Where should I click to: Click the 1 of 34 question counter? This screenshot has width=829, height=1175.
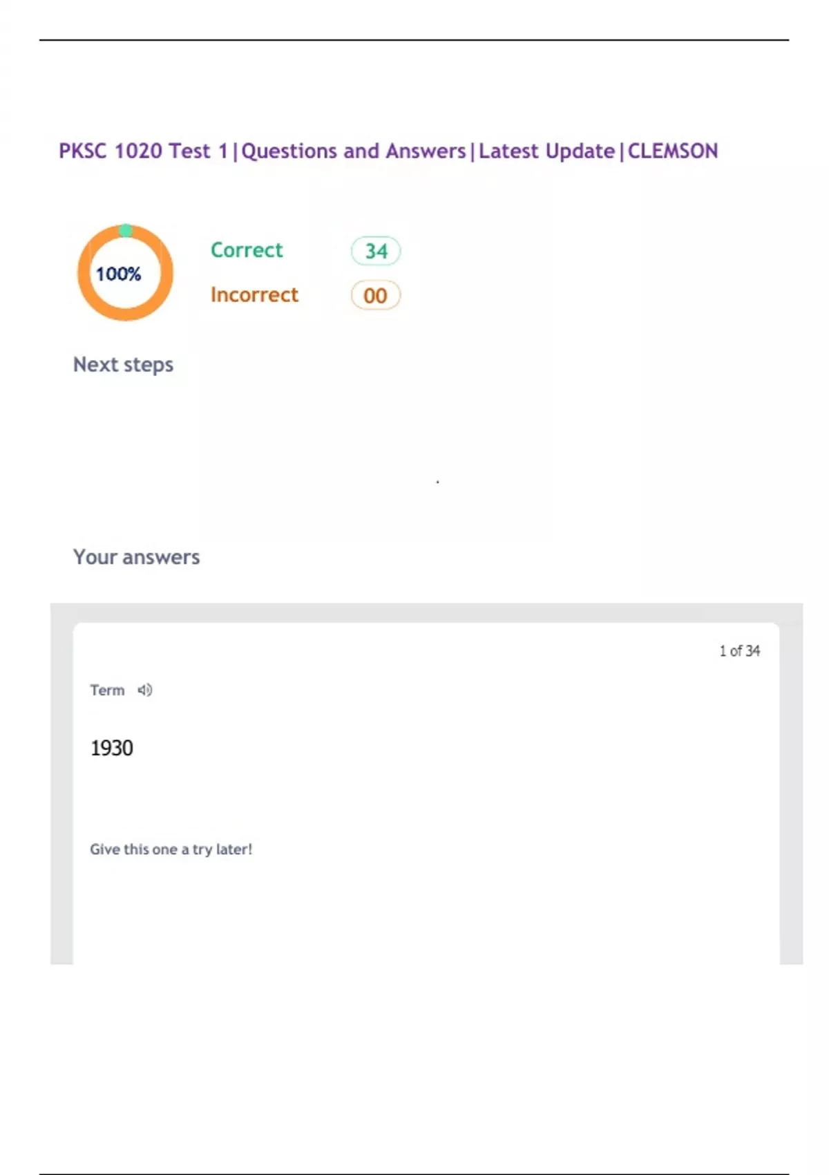[x=739, y=651]
